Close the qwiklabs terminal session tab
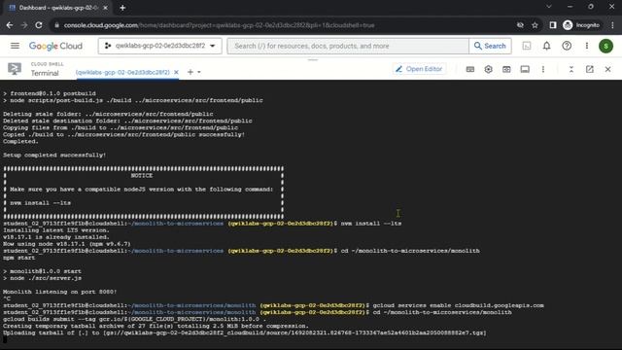This screenshot has width=622, height=350. [x=176, y=72]
